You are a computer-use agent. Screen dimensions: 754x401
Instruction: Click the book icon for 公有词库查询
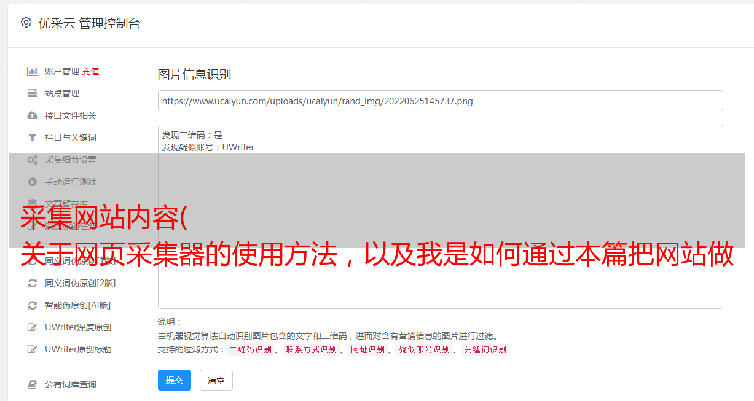pyautogui.click(x=33, y=384)
